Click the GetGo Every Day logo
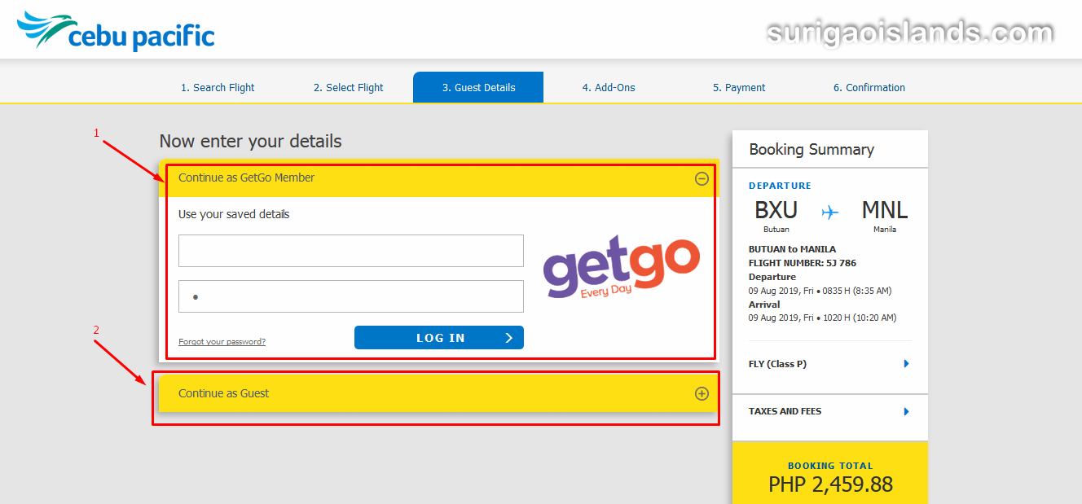 pyautogui.click(x=622, y=267)
